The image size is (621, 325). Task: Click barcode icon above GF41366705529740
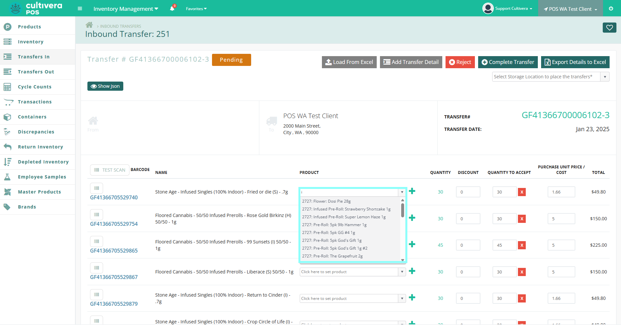point(97,188)
